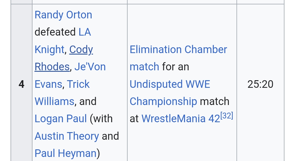Open the Randy Orton link
Image resolution: width=295 pixels, height=161 pixels.
63,15
